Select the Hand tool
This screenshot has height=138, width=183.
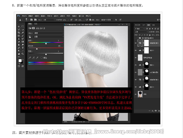click(19, 54)
